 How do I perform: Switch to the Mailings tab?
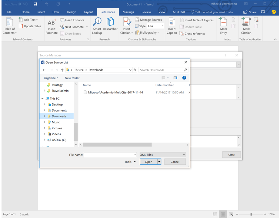tap(128, 12)
